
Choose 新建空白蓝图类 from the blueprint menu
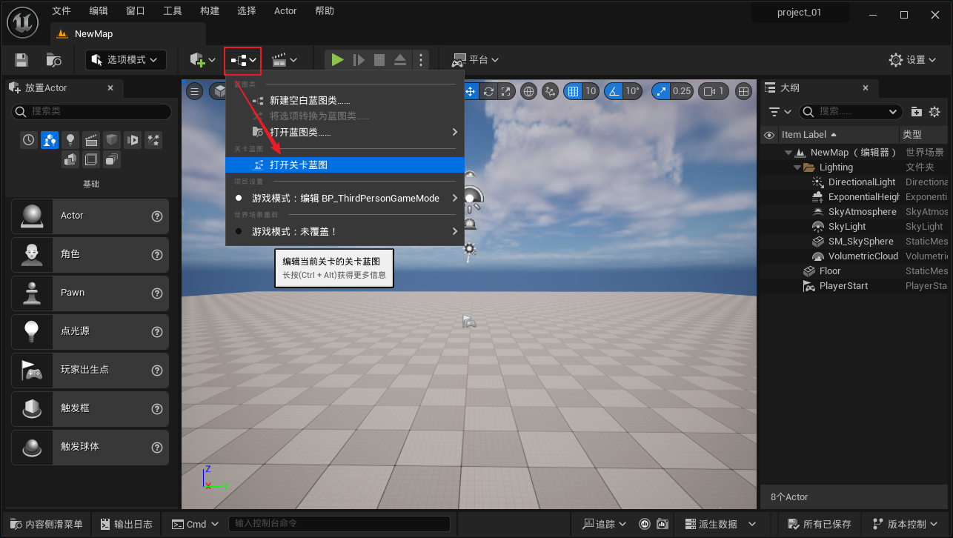(345, 100)
